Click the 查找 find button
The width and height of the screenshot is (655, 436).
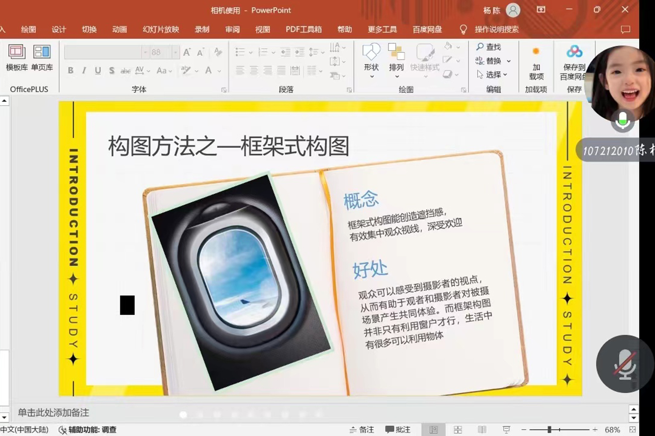pos(489,47)
